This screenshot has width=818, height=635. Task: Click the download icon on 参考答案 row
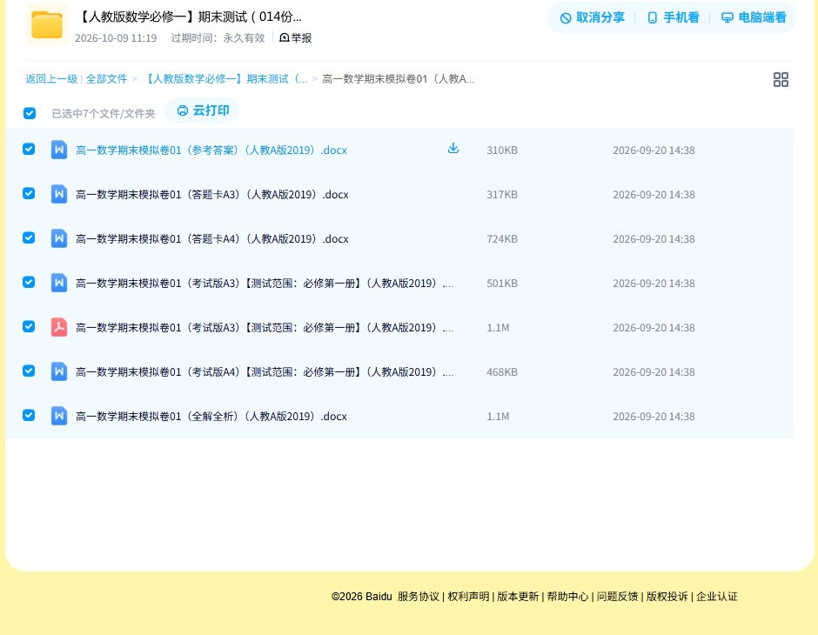(453, 149)
